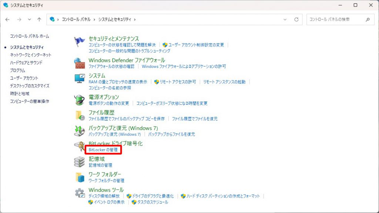Click ファイアウォールの状態の確認 link
Image resolution: width=379 pixels, height=213 pixels.
(111, 66)
